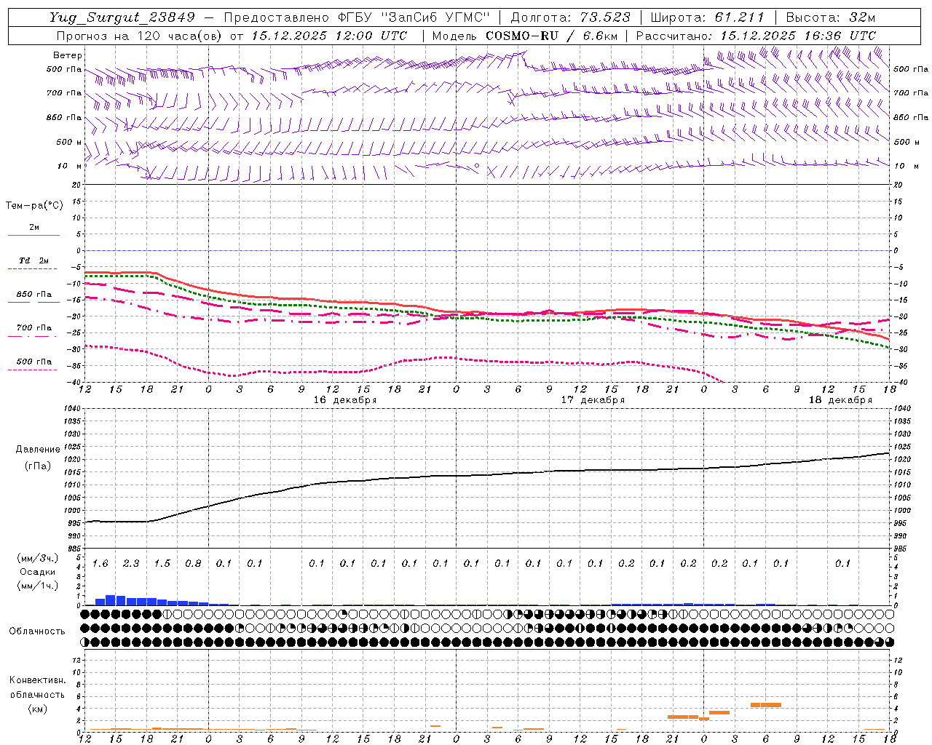
Task: Click the forecast start "15.12.2025 12:00 UTC"
Action: 329,36
